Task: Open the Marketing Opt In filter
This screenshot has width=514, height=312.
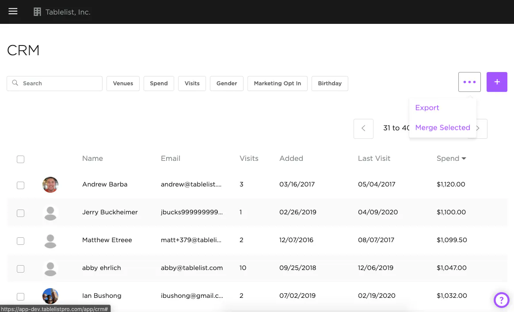Action: [277, 84]
